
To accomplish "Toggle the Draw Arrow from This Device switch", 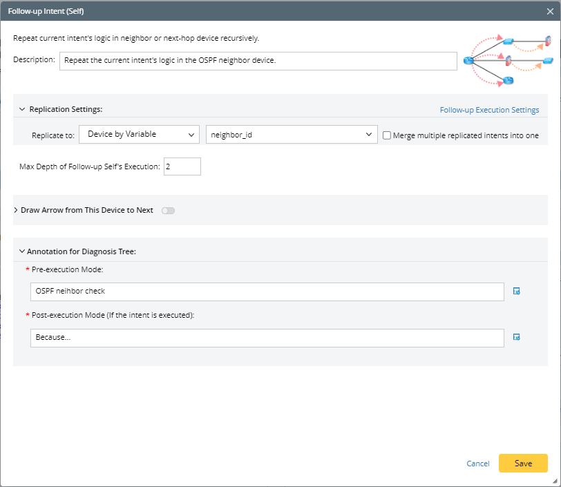I will point(168,210).
